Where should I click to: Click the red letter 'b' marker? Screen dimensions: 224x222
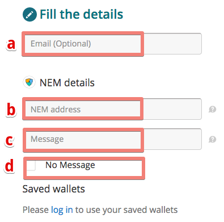pos(11,110)
